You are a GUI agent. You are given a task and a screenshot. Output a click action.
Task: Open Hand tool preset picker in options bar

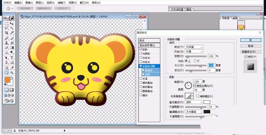click(13, 8)
